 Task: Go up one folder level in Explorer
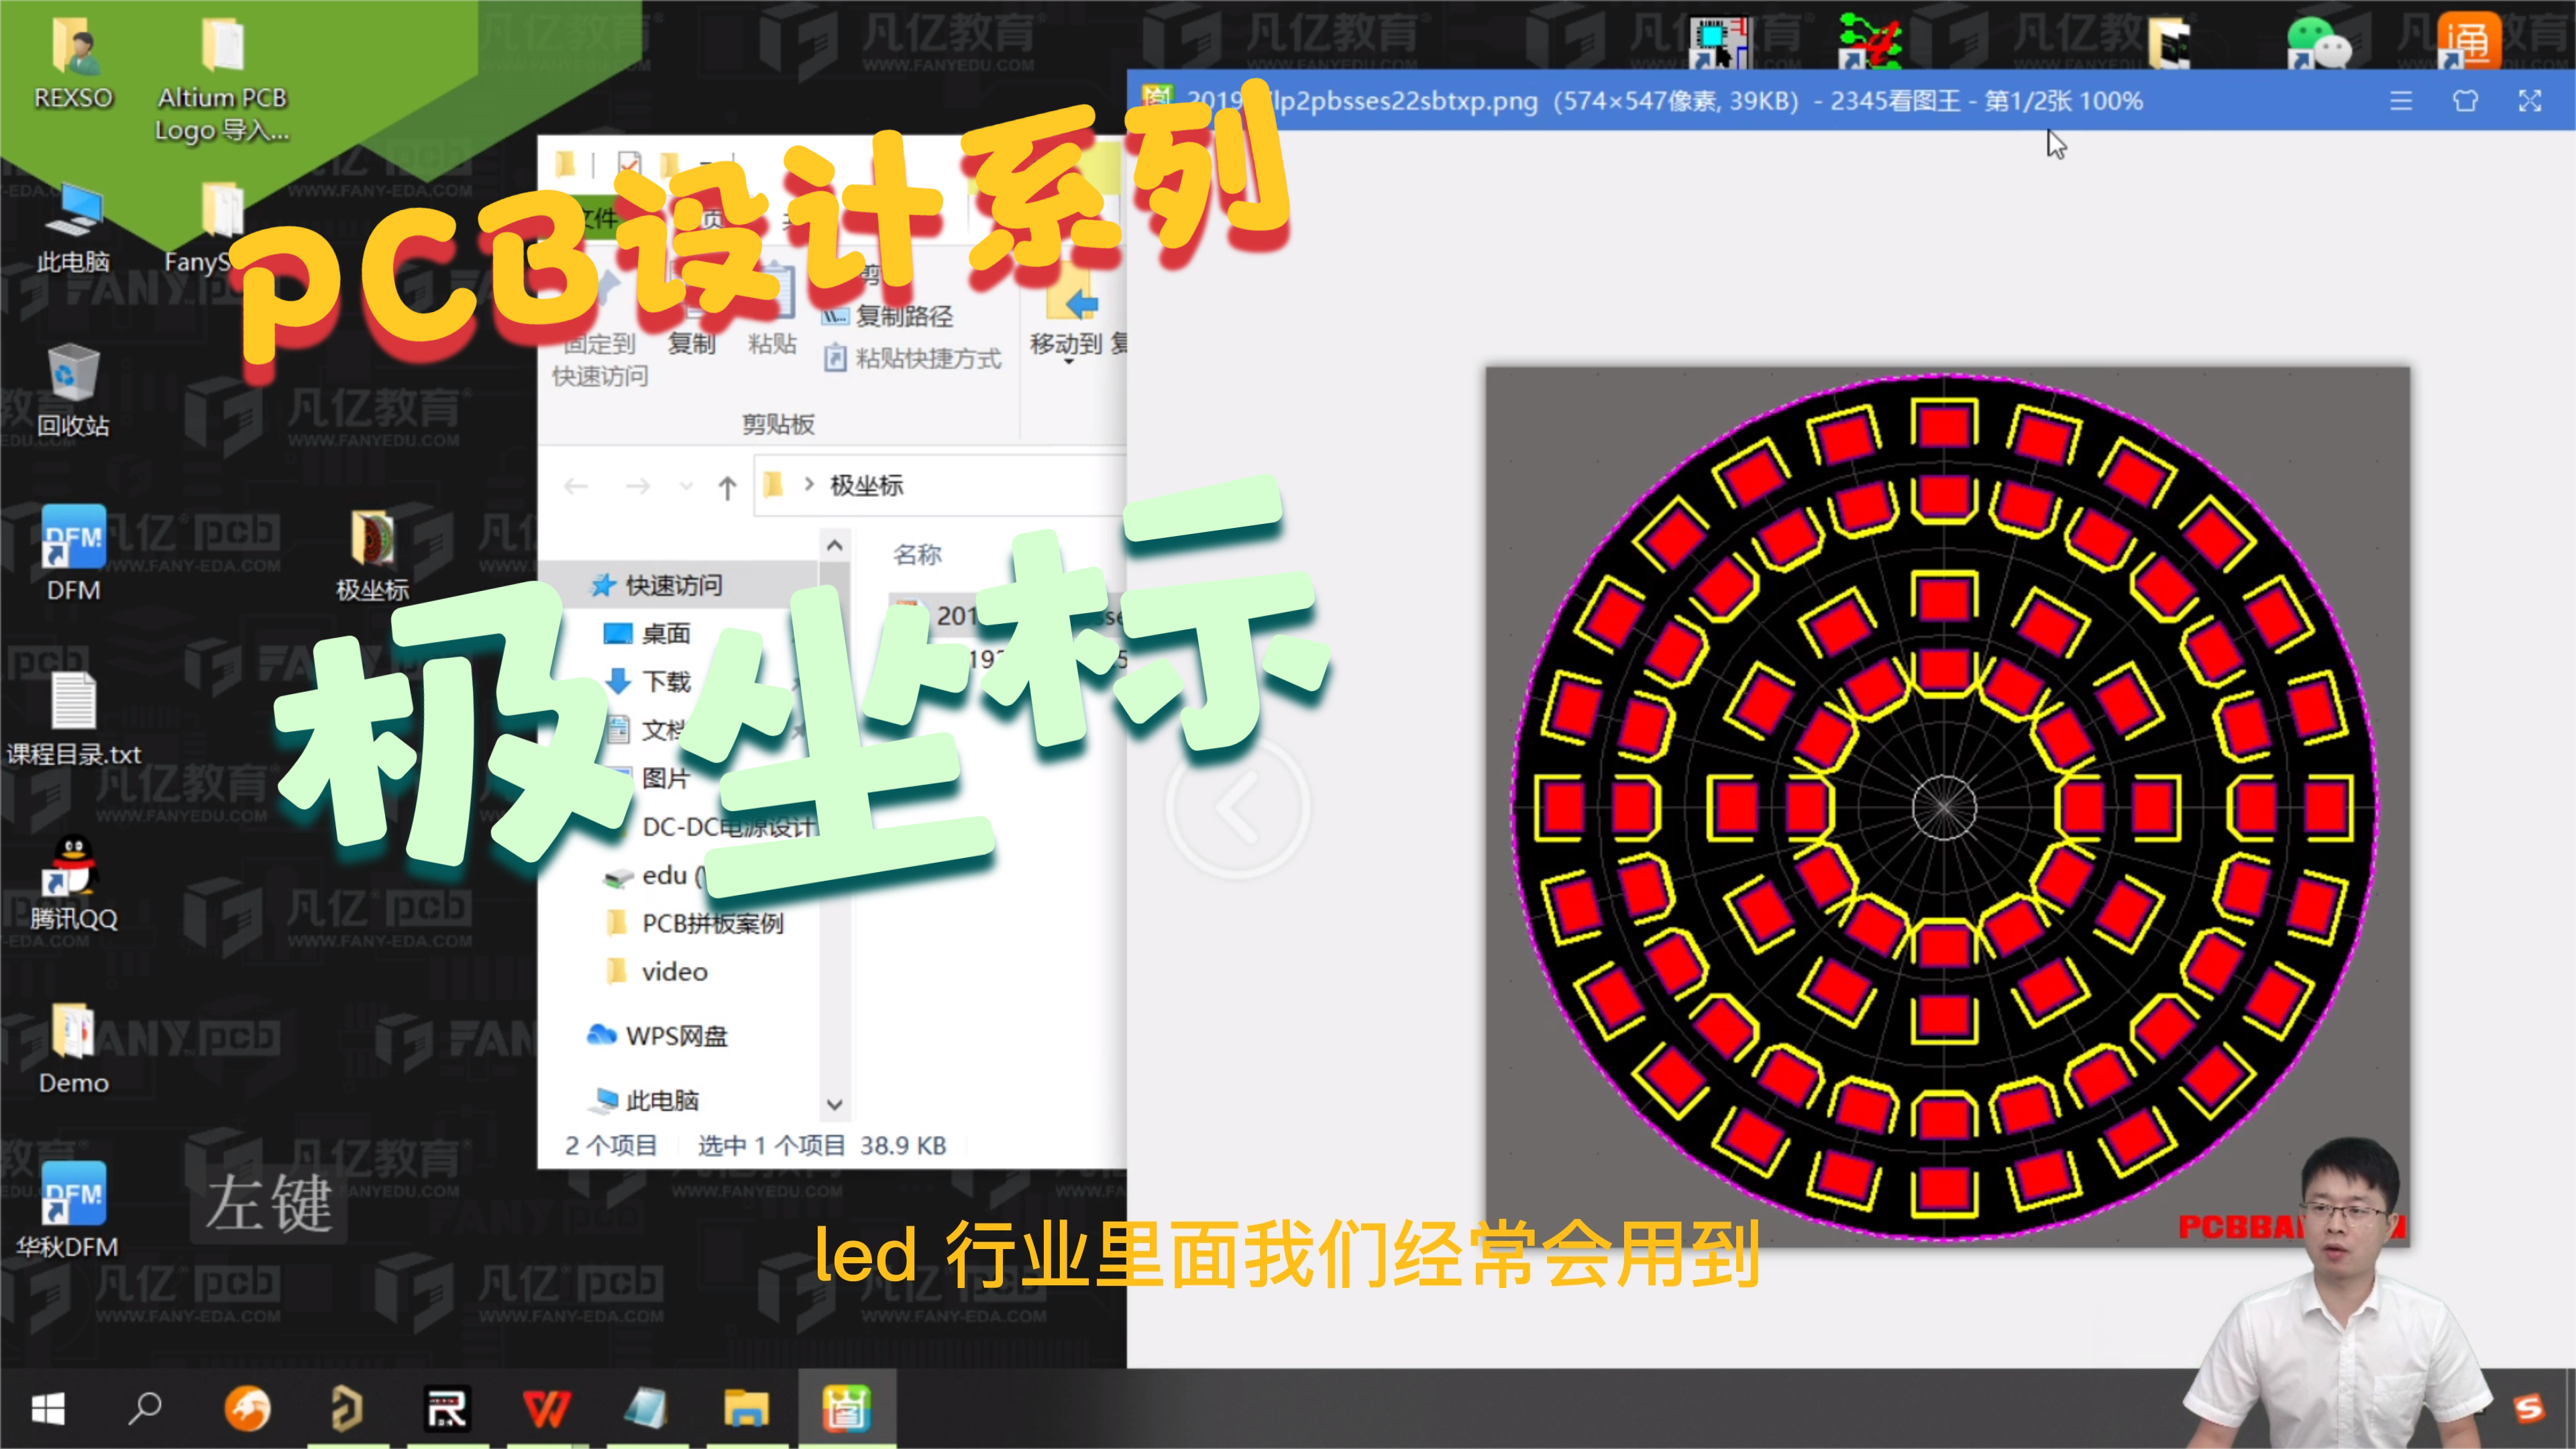(727, 487)
